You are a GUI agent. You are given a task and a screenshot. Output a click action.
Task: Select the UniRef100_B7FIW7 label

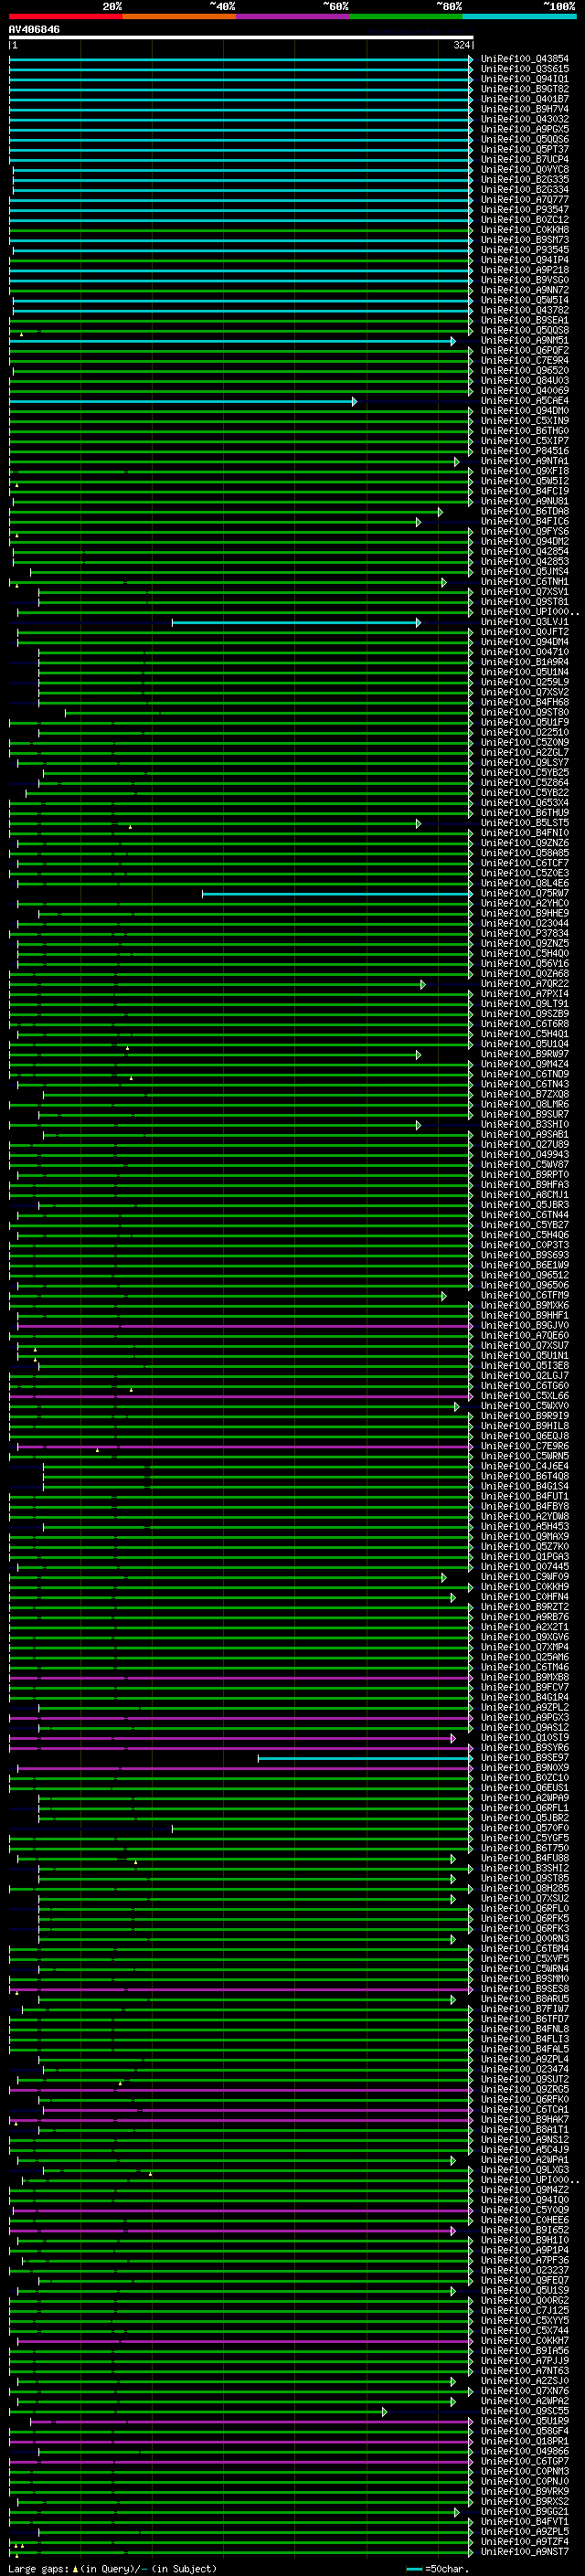(x=525, y=2011)
